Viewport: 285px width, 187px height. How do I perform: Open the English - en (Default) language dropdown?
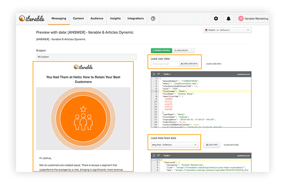228,30
